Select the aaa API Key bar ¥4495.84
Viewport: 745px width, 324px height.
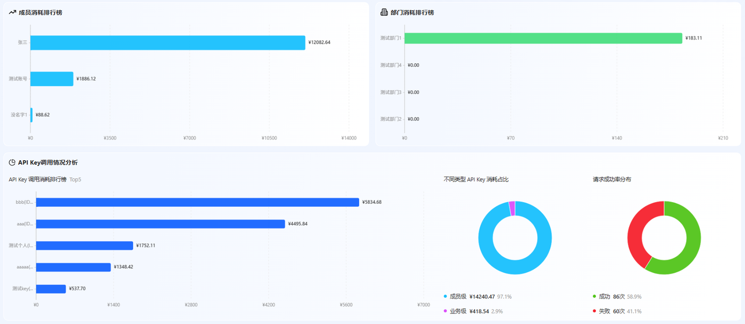161,224
